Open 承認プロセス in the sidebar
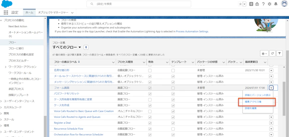Image resolution: width=289 pixels, height=137 pixels. pyautogui.click(x=16, y=89)
